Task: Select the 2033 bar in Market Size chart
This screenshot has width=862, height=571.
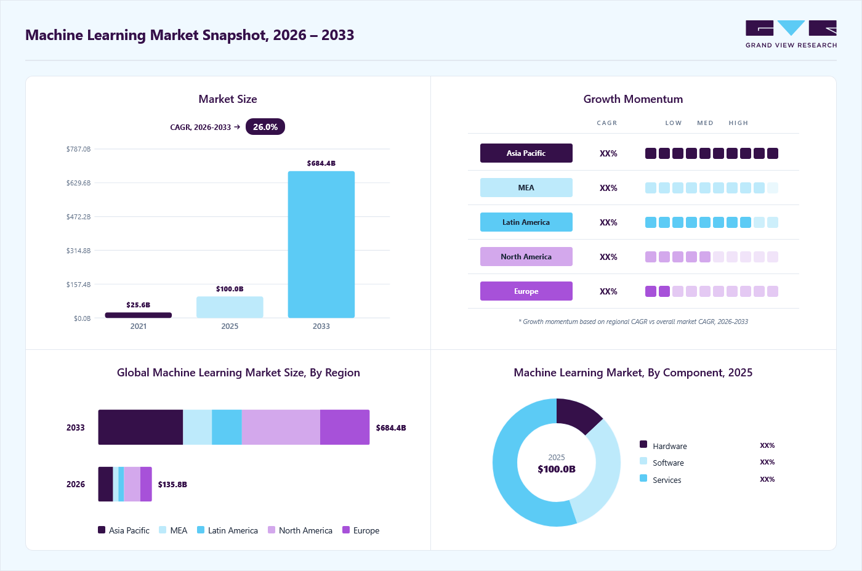Action: click(x=321, y=245)
